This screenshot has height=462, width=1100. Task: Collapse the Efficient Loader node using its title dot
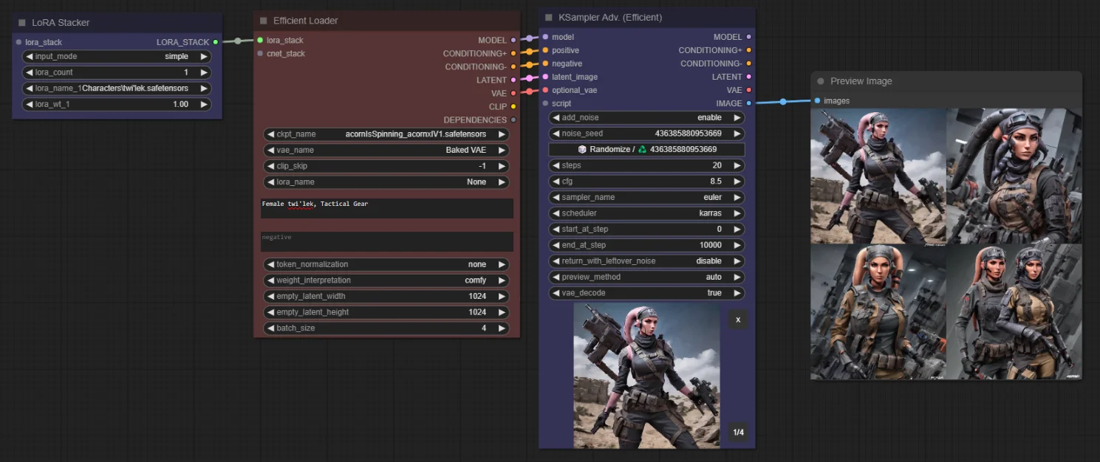coord(263,21)
